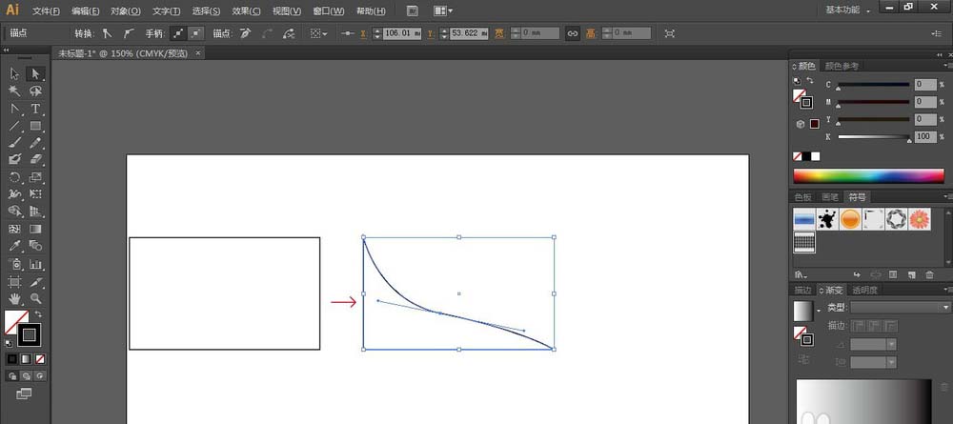The width and height of the screenshot is (953, 424).
Task: Click the Eyedropper tool
Action: coord(15,246)
